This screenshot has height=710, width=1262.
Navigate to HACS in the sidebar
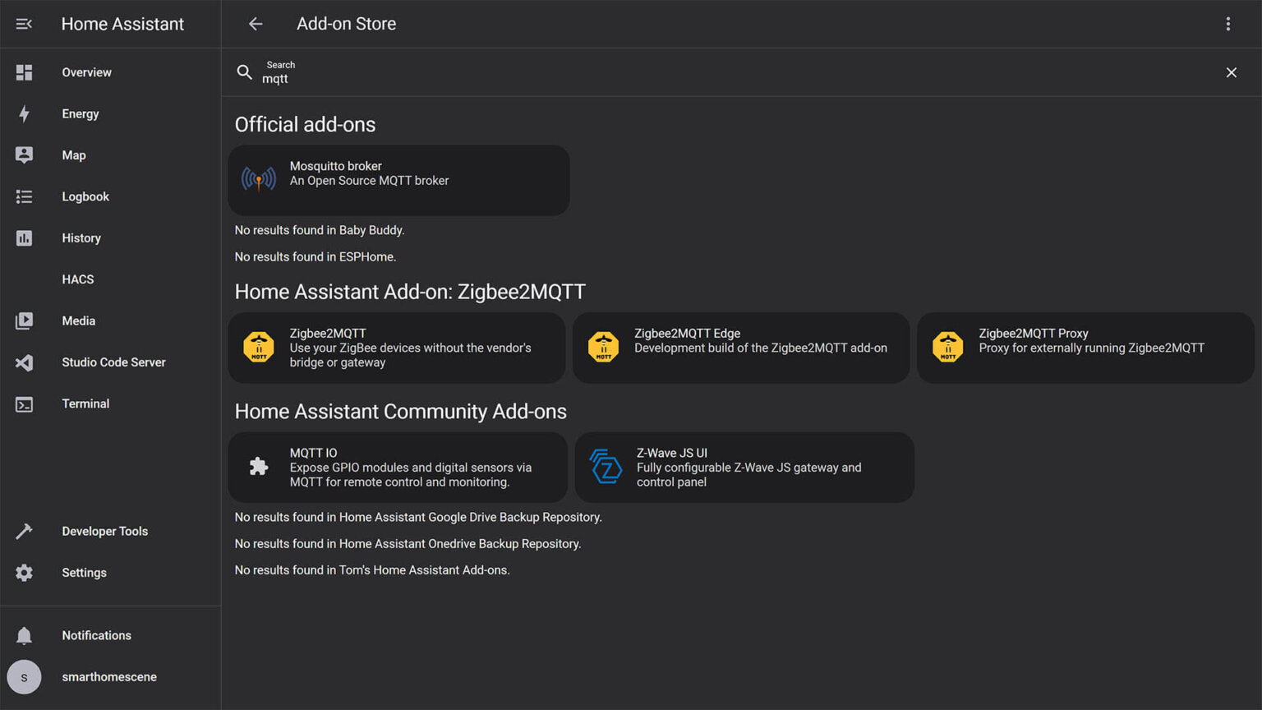coord(78,279)
